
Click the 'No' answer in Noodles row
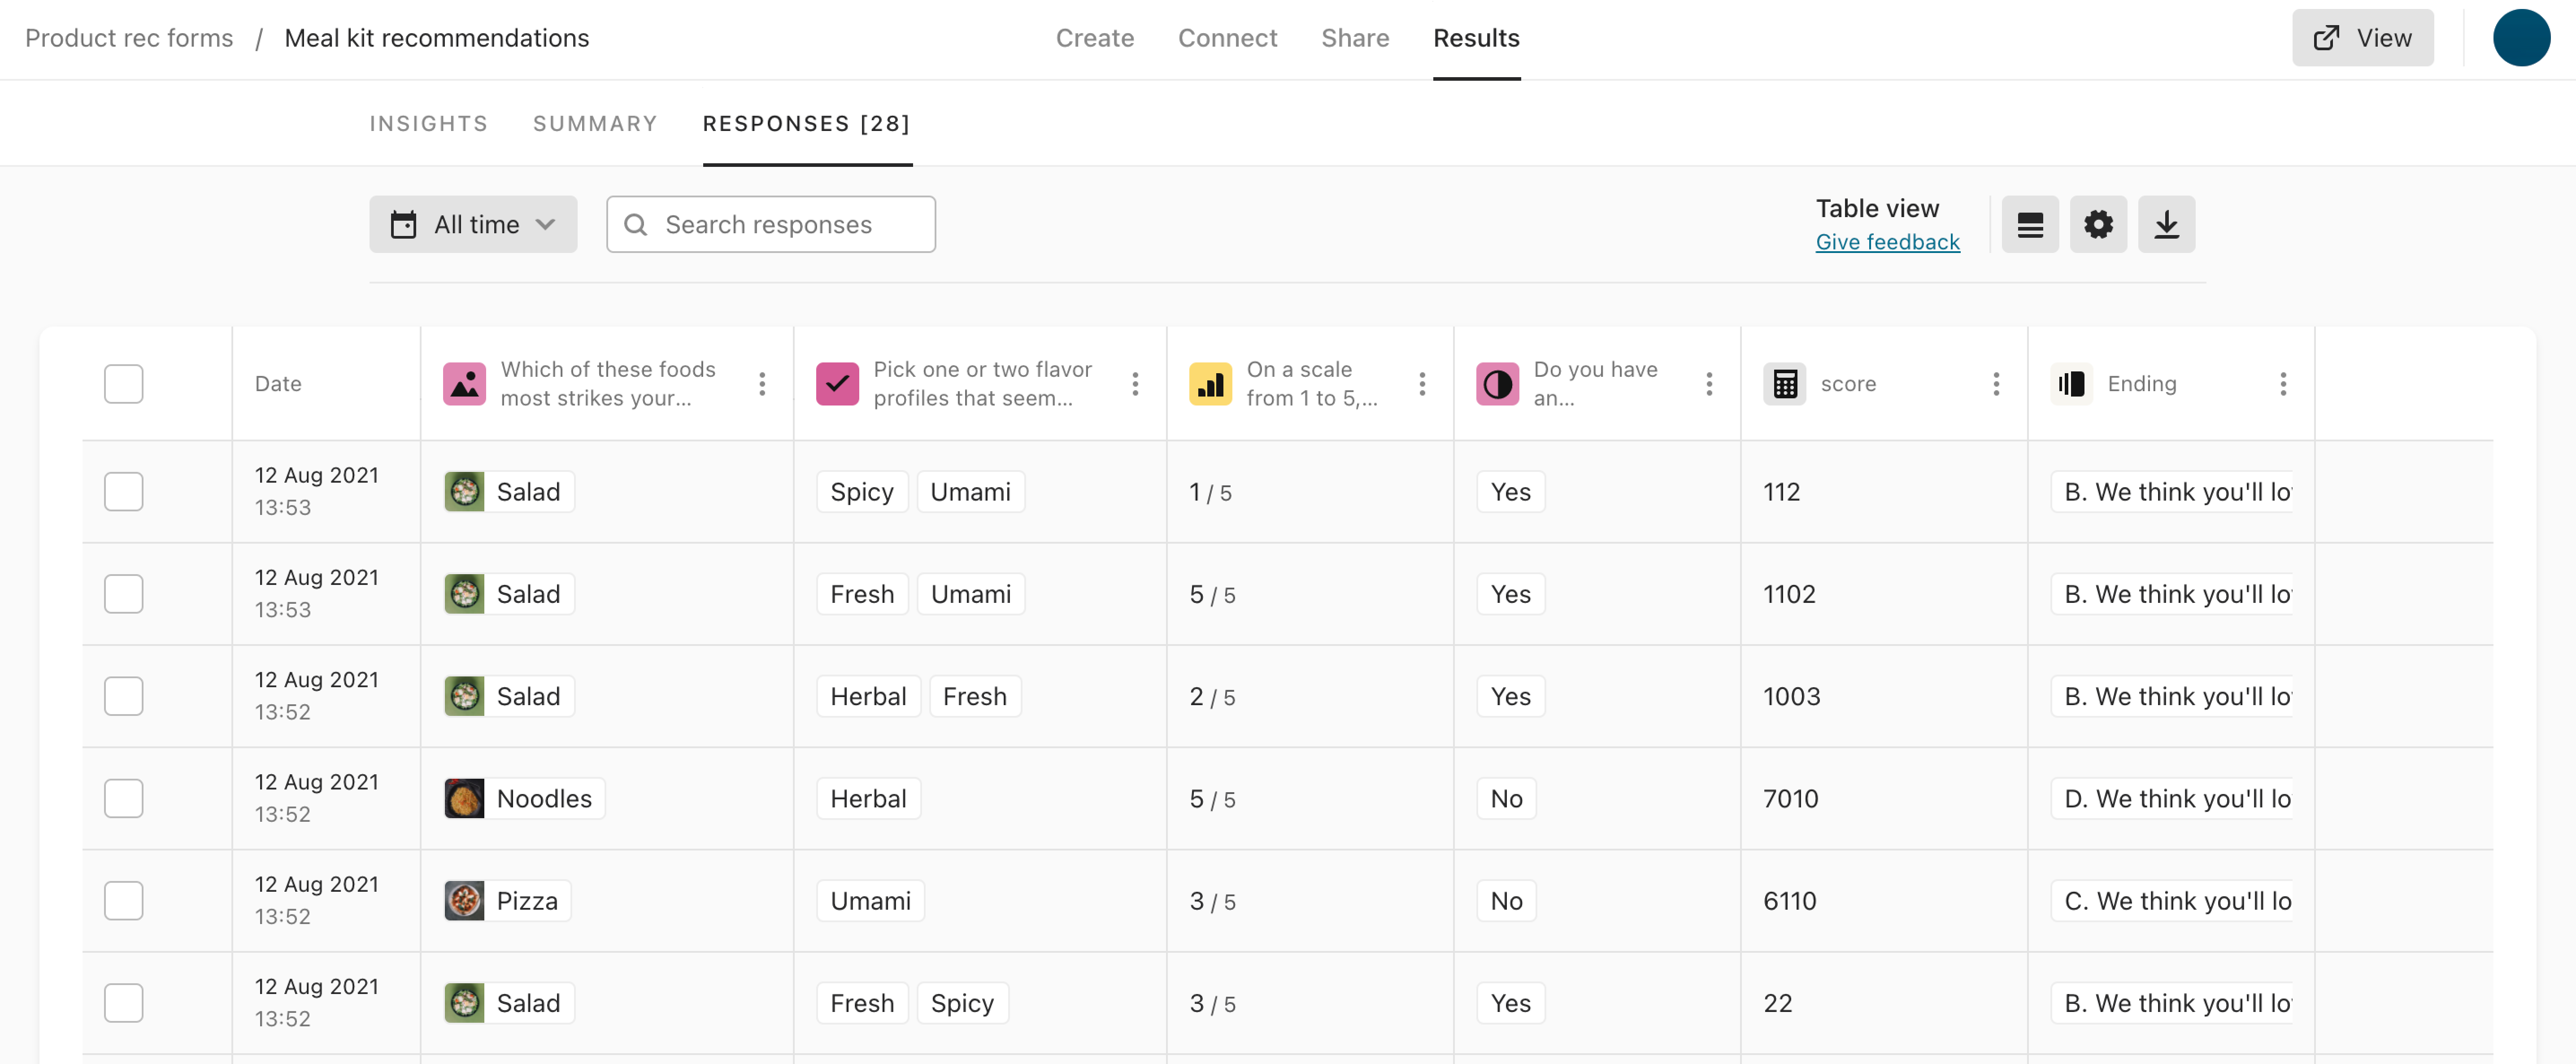(1506, 799)
